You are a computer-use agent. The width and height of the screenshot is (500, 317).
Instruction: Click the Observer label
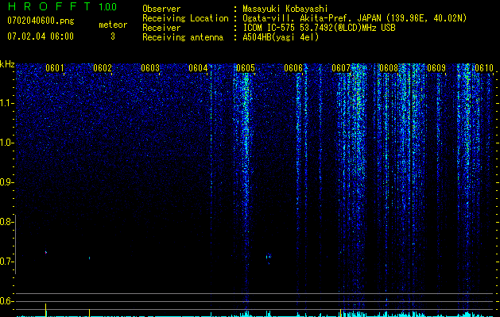161,9
